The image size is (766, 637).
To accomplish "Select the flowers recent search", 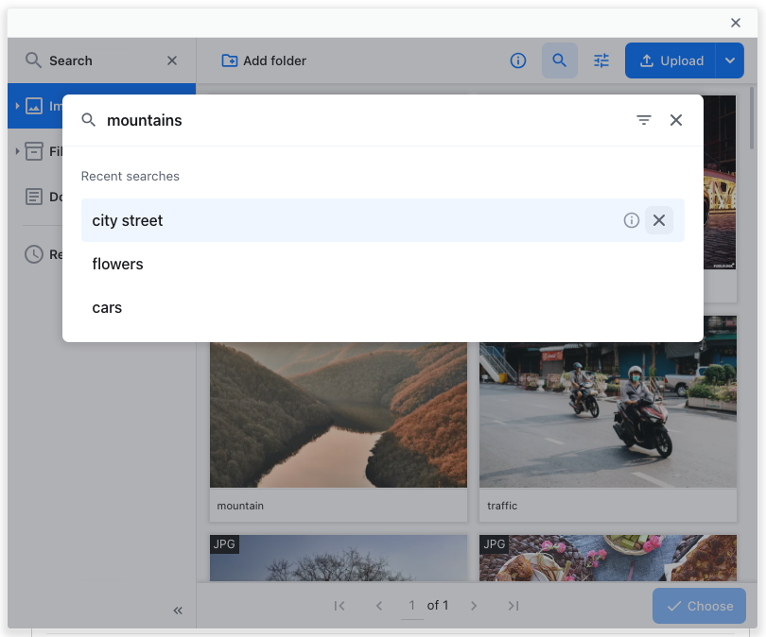I will pyautogui.click(x=117, y=264).
